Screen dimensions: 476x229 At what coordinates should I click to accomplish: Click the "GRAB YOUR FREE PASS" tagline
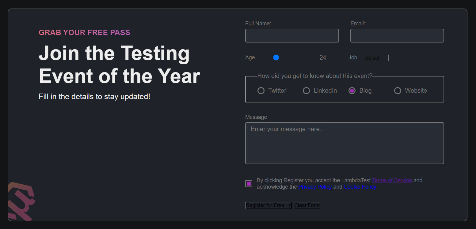click(x=84, y=33)
